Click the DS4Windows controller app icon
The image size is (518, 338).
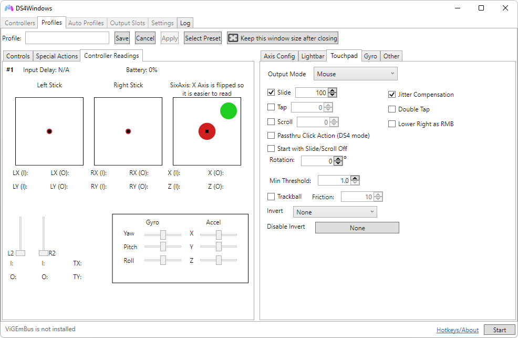click(x=9, y=8)
